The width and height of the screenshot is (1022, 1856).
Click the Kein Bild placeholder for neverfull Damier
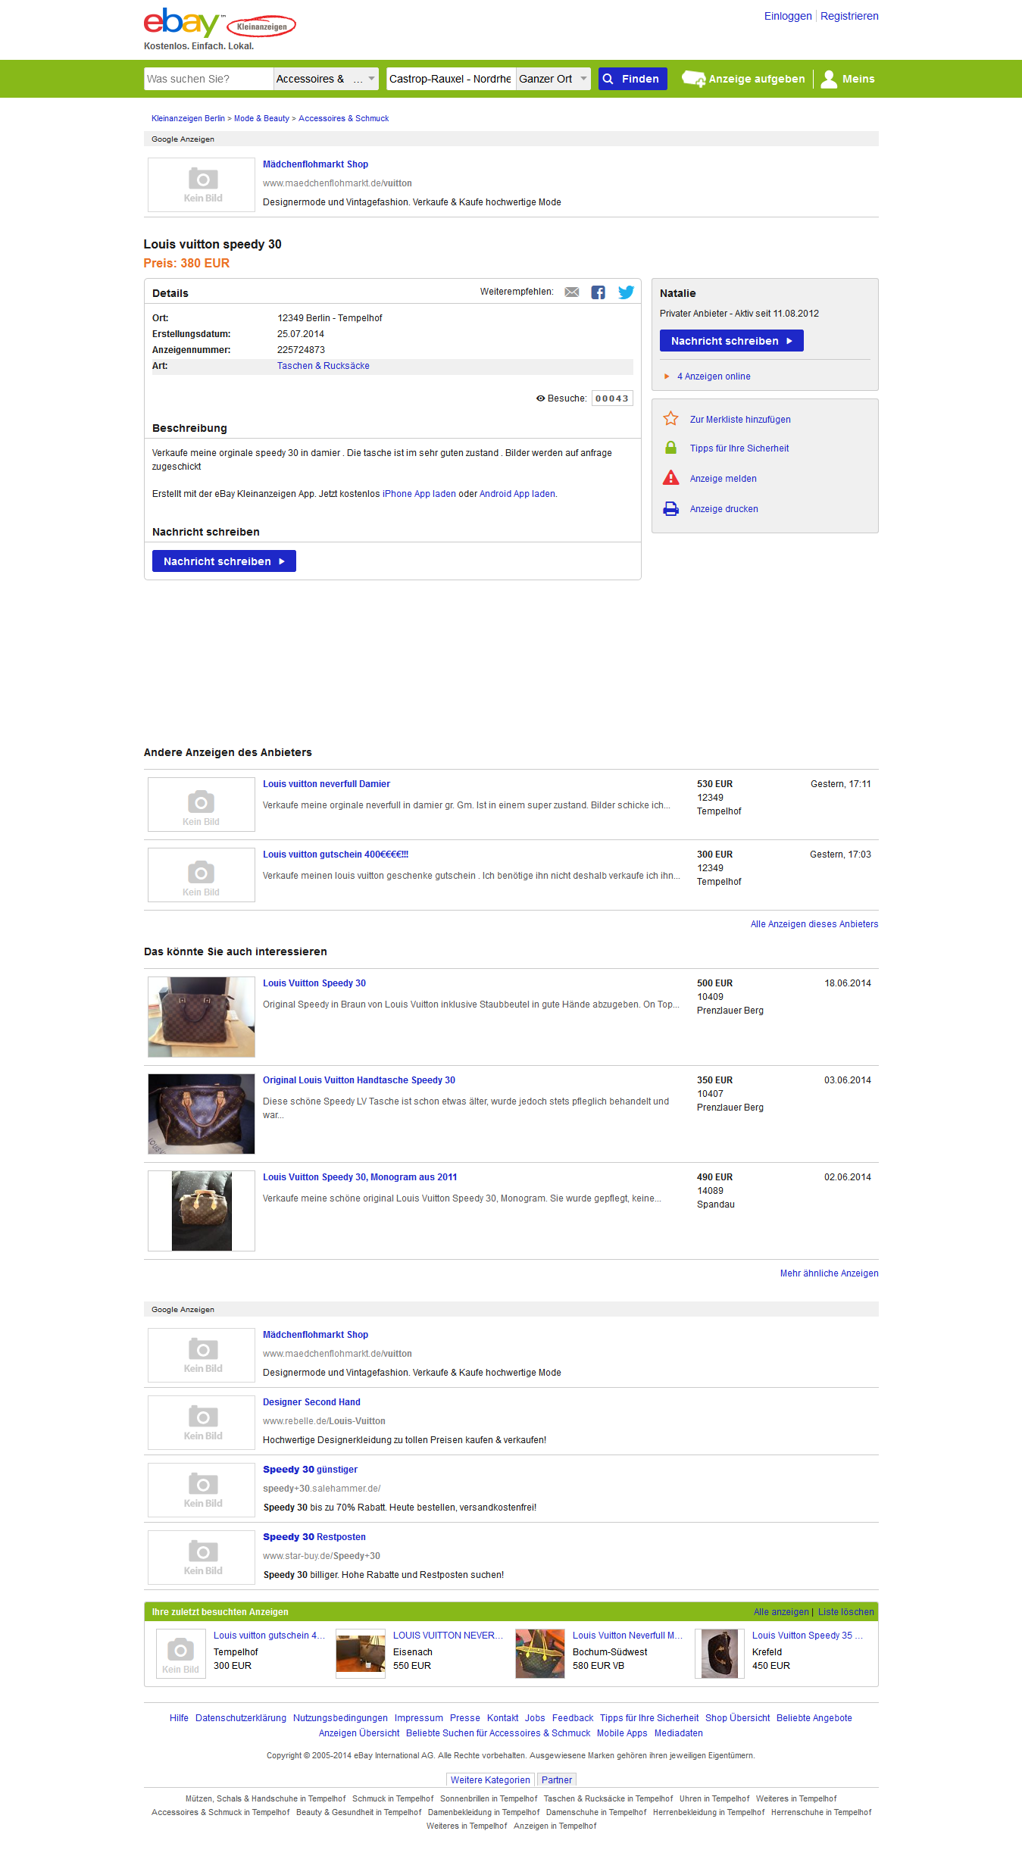[x=202, y=805]
